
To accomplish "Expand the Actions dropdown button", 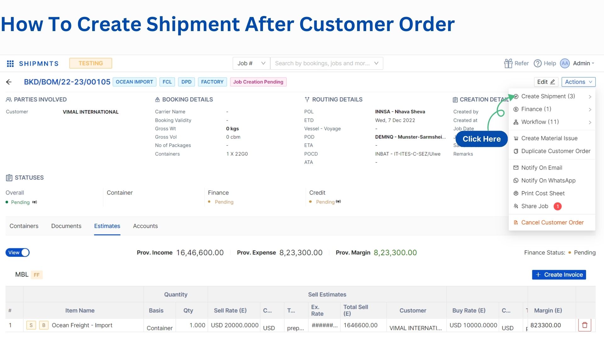I will [x=578, y=82].
